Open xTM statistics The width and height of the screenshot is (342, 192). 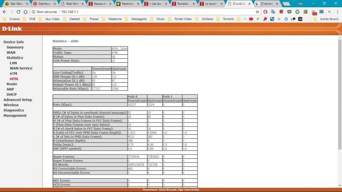pyautogui.click(x=13, y=73)
